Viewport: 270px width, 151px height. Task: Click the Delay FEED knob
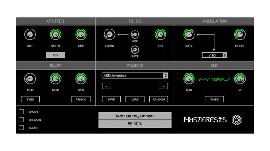click(55, 79)
